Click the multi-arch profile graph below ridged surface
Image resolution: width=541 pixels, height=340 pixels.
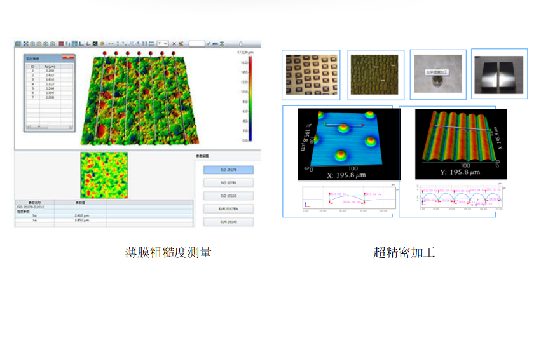click(x=461, y=197)
